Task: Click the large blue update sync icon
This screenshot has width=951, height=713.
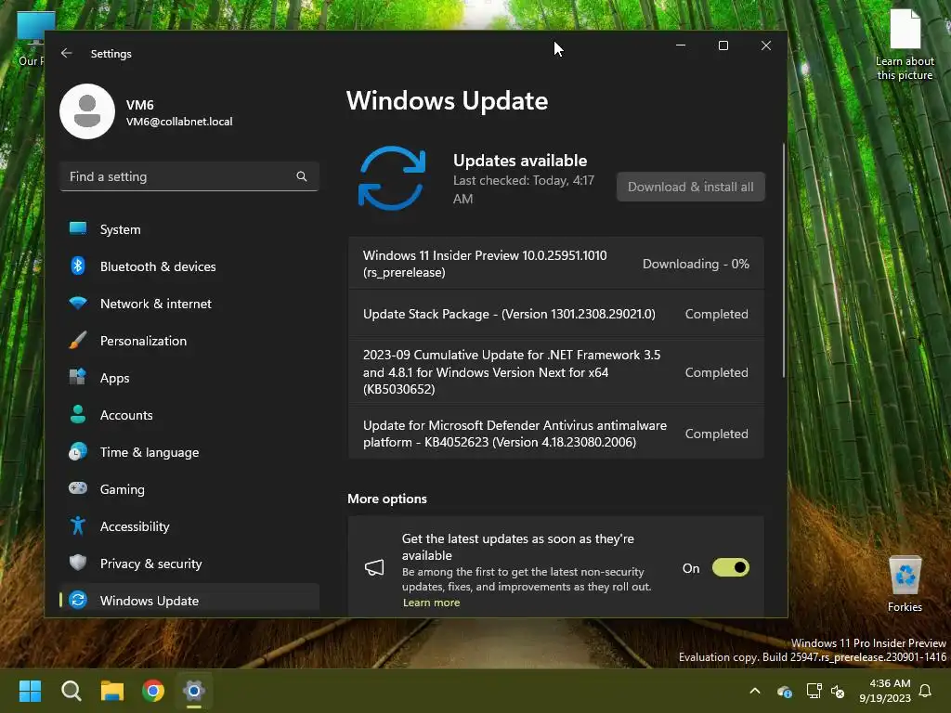Action: click(x=392, y=178)
